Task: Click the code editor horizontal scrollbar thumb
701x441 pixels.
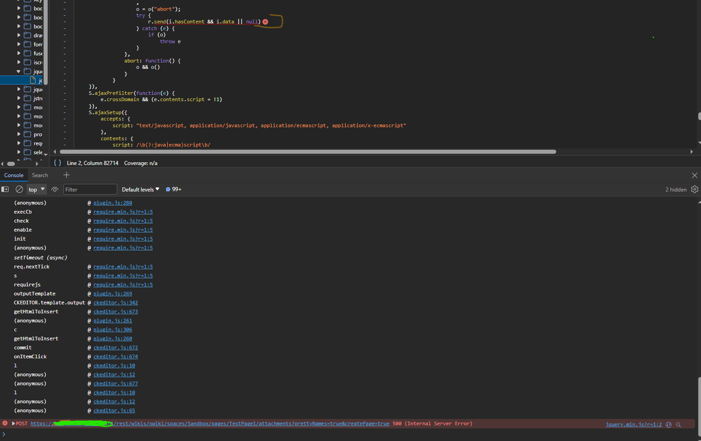Action: click(308, 151)
